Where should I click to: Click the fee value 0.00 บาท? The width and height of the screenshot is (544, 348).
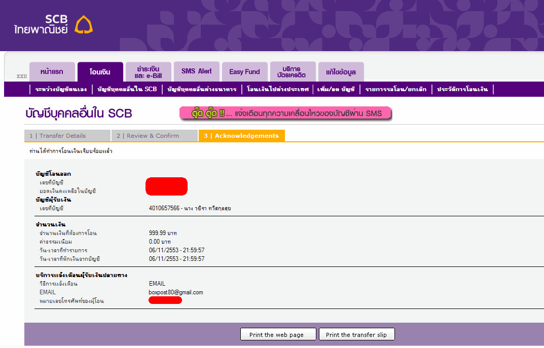(160, 242)
